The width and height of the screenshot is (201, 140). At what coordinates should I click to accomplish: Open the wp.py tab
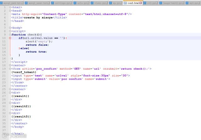point(116,3)
